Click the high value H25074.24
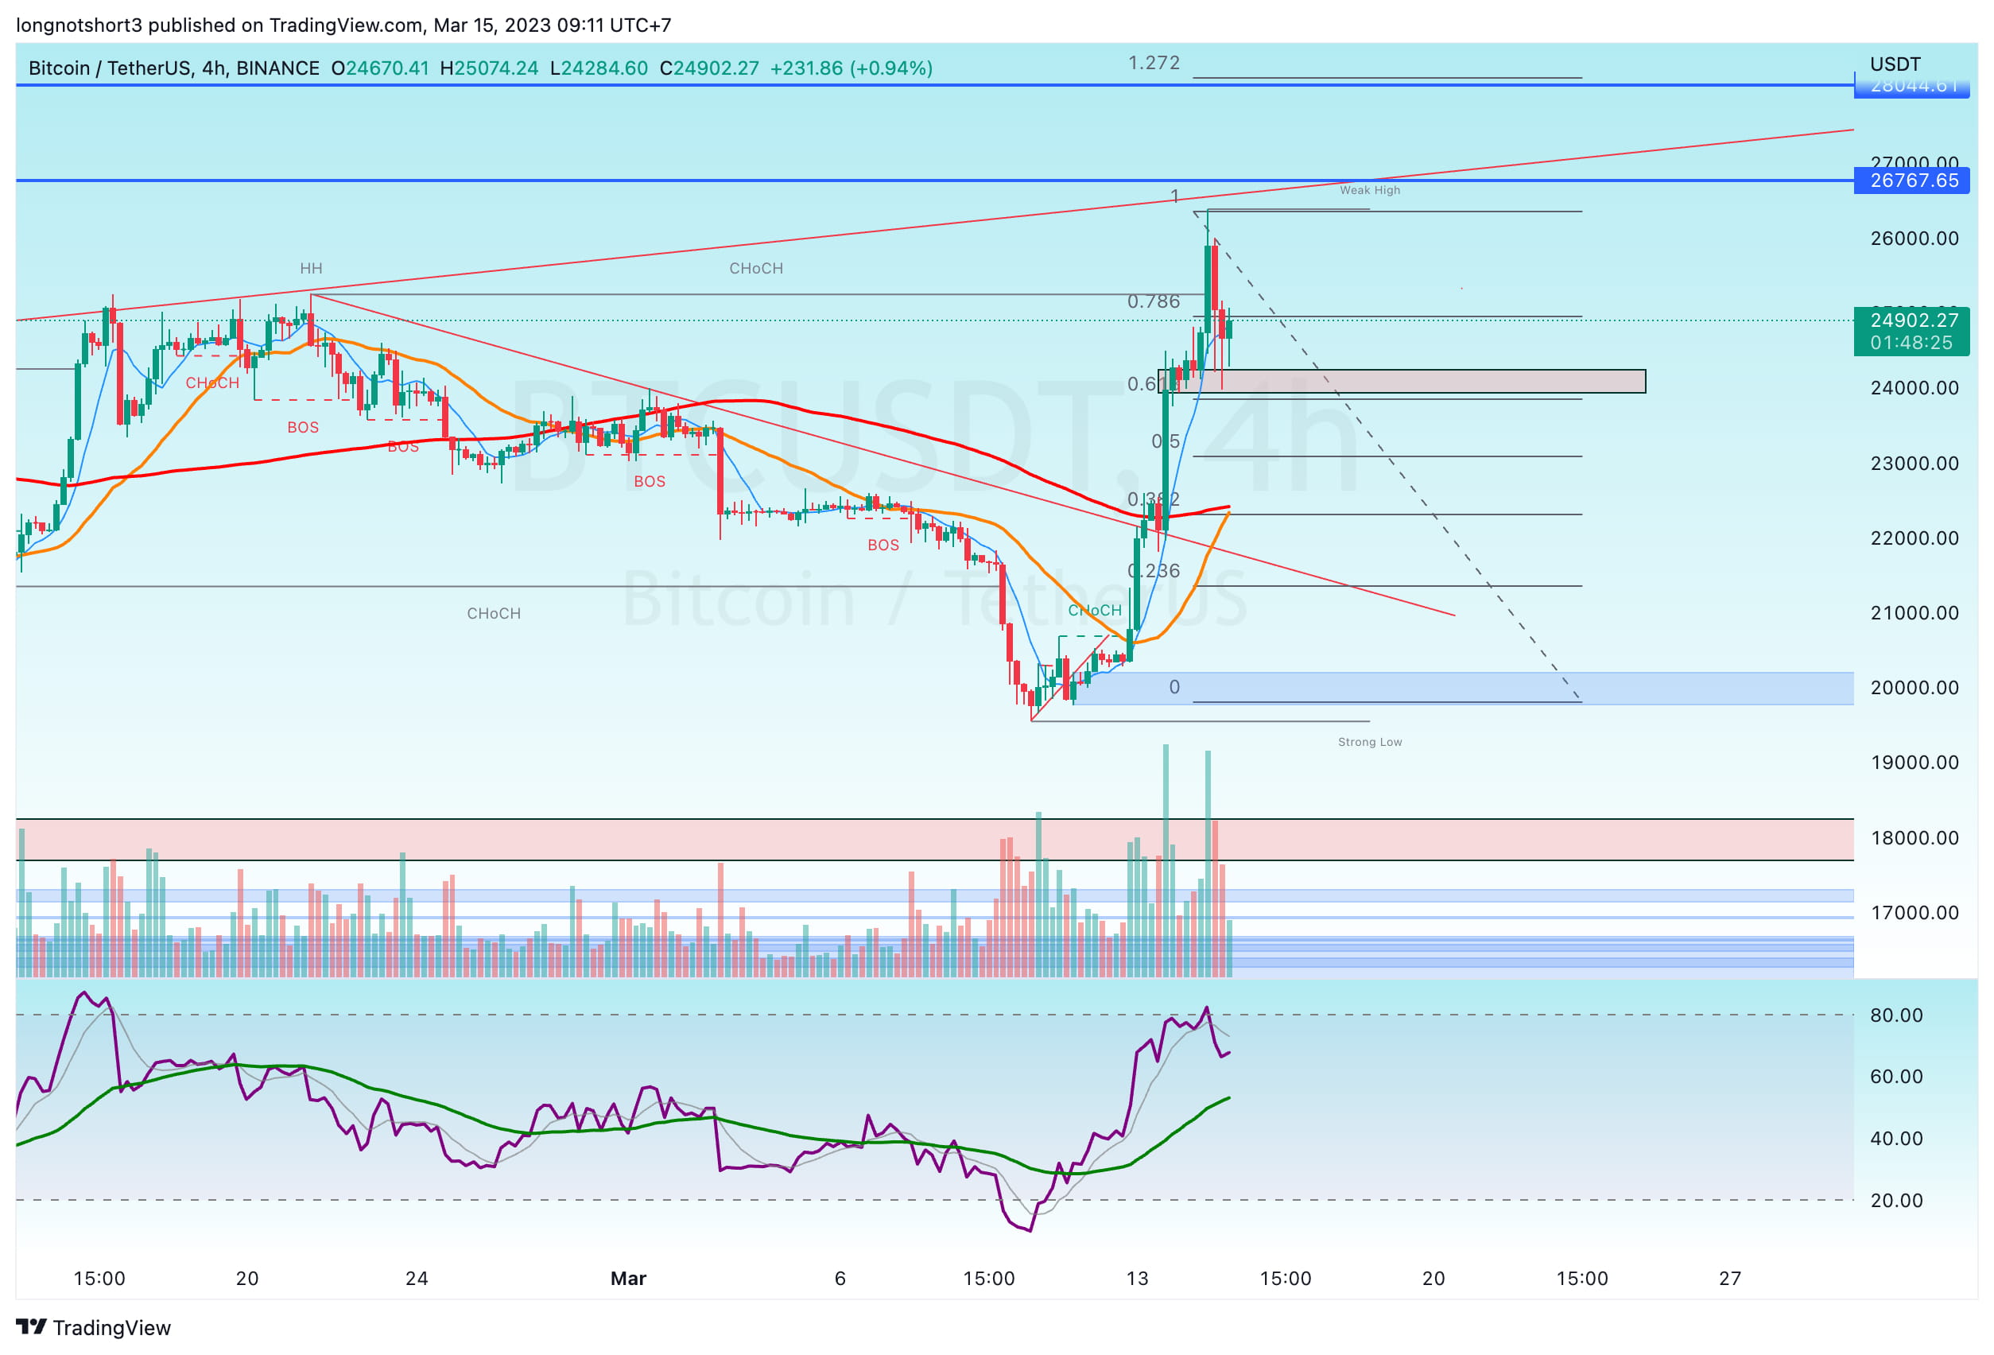 click(489, 68)
